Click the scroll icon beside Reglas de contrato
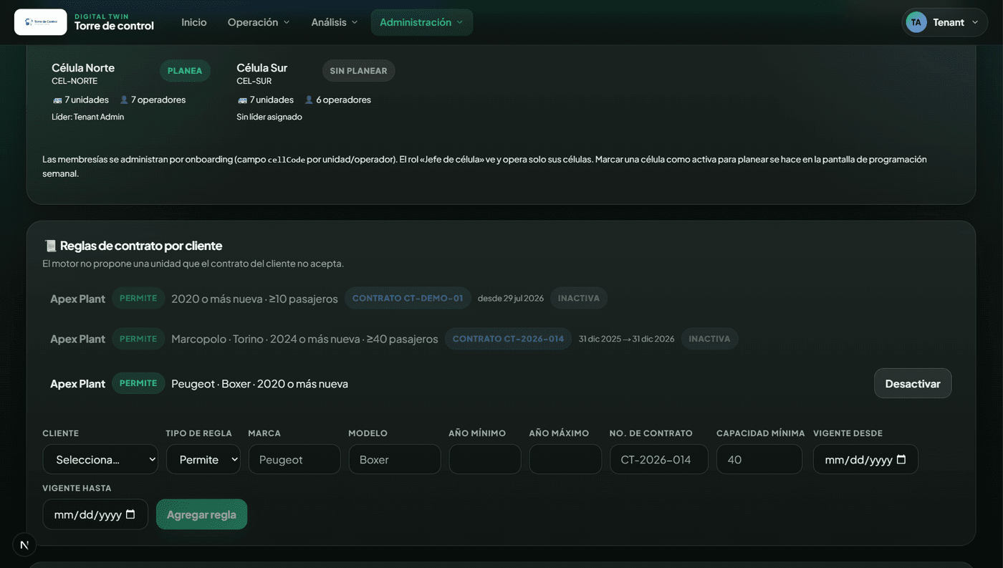The image size is (1003, 568). 50,246
